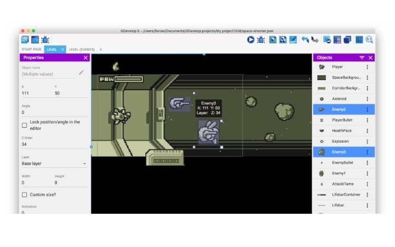Click the 1:1 zoom magnifier icon
This screenshot has width=395, height=247.
pos(369,40)
